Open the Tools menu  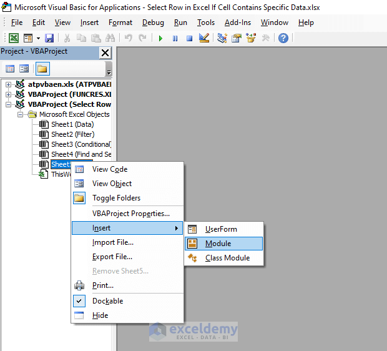point(206,22)
